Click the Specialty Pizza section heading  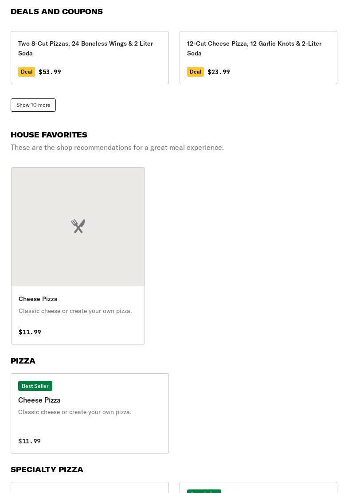[47, 470]
